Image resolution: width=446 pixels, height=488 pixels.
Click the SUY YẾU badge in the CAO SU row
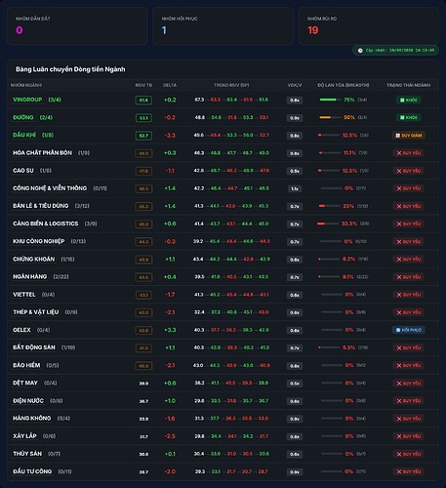click(x=409, y=171)
